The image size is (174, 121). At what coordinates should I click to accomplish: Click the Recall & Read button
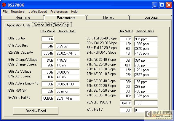[36, 111]
